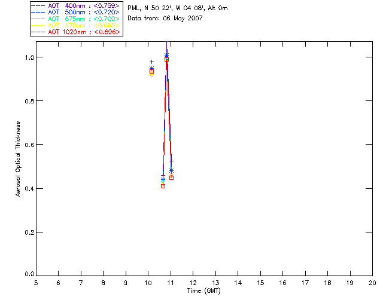This screenshot has width=383, height=306.
Task: Click the 12 hour x-axis label
Action: pyautogui.click(x=193, y=283)
